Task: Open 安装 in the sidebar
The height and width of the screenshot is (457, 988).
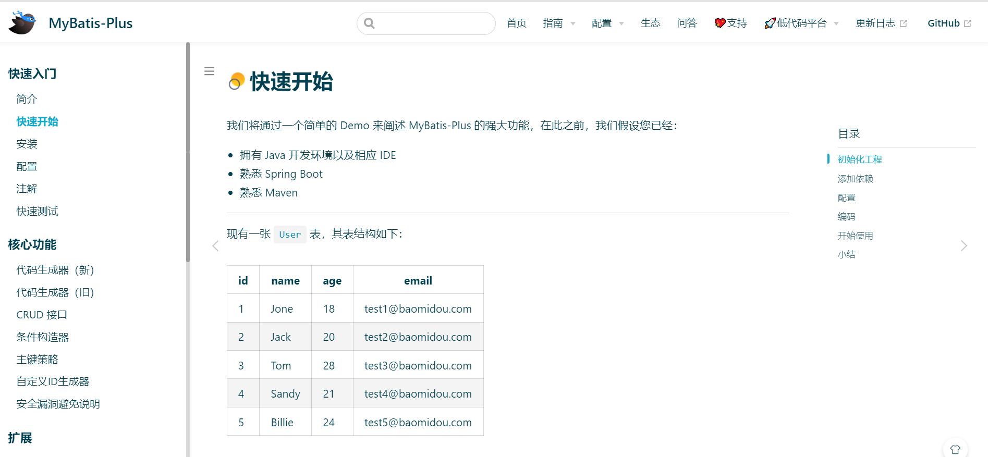Action: click(x=27, y=144)
